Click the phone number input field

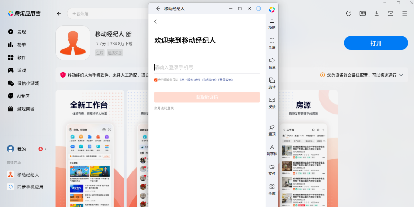point(207,67)
